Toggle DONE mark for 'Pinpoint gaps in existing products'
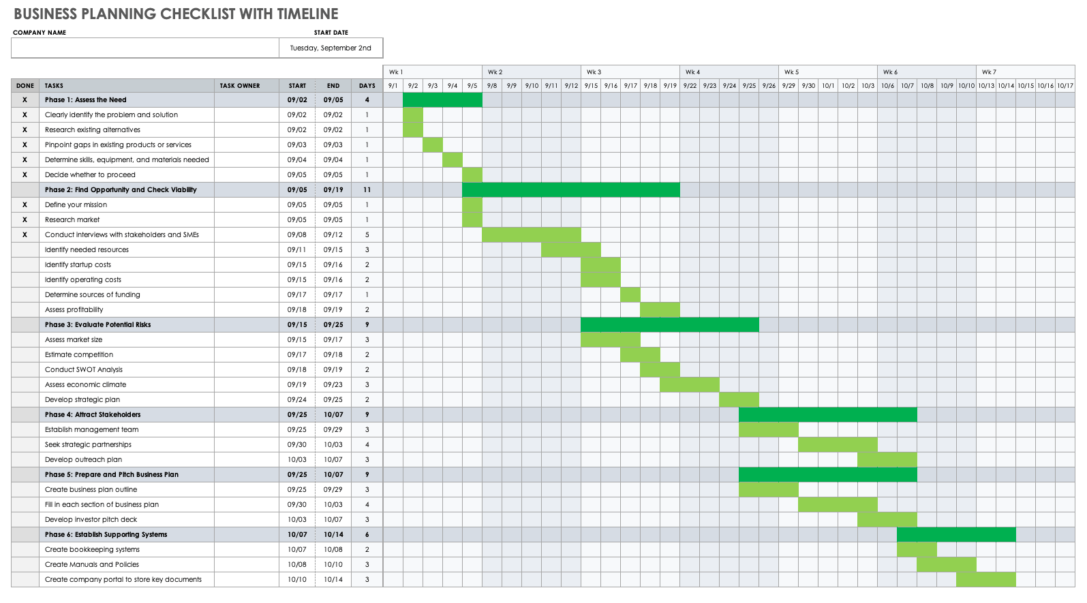The width and height of the screenshot is (1087, 603). pyautogui.click(x=25, y=145)
